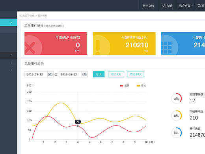Viewport: 205px width, 154px height.
Task: Click the chart data point labeled 75
Action: tap(78, 126)
